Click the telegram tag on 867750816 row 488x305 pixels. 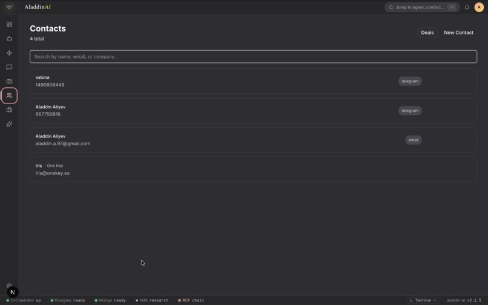(410, 111)
